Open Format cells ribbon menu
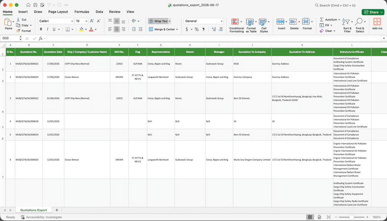The width and height of the screenshot is (387, 221). 307,24
